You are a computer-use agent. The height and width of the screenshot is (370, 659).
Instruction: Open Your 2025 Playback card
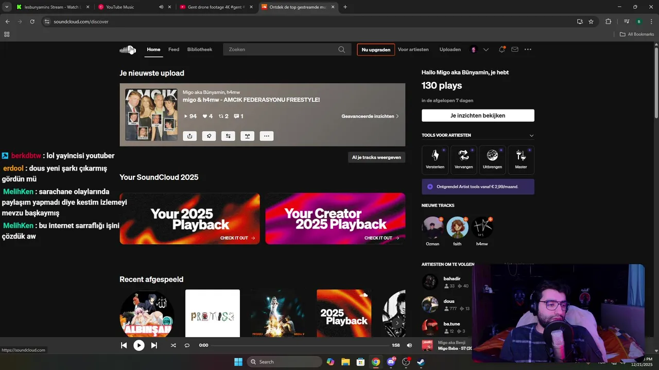189,218
